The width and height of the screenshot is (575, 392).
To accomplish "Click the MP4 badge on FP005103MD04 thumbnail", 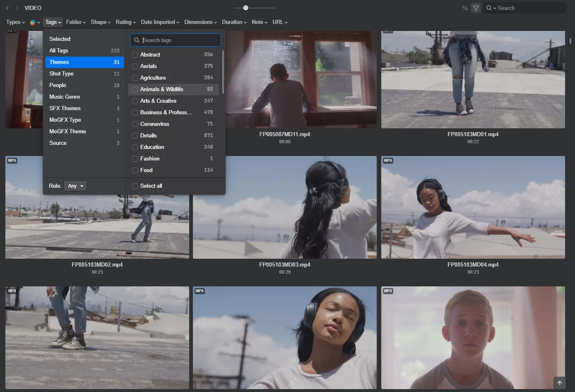I will pyautogui.click(x=388, y=161).
